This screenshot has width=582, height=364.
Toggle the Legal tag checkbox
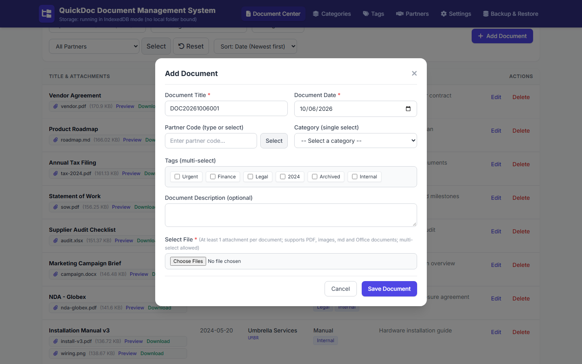click(250, 177)
